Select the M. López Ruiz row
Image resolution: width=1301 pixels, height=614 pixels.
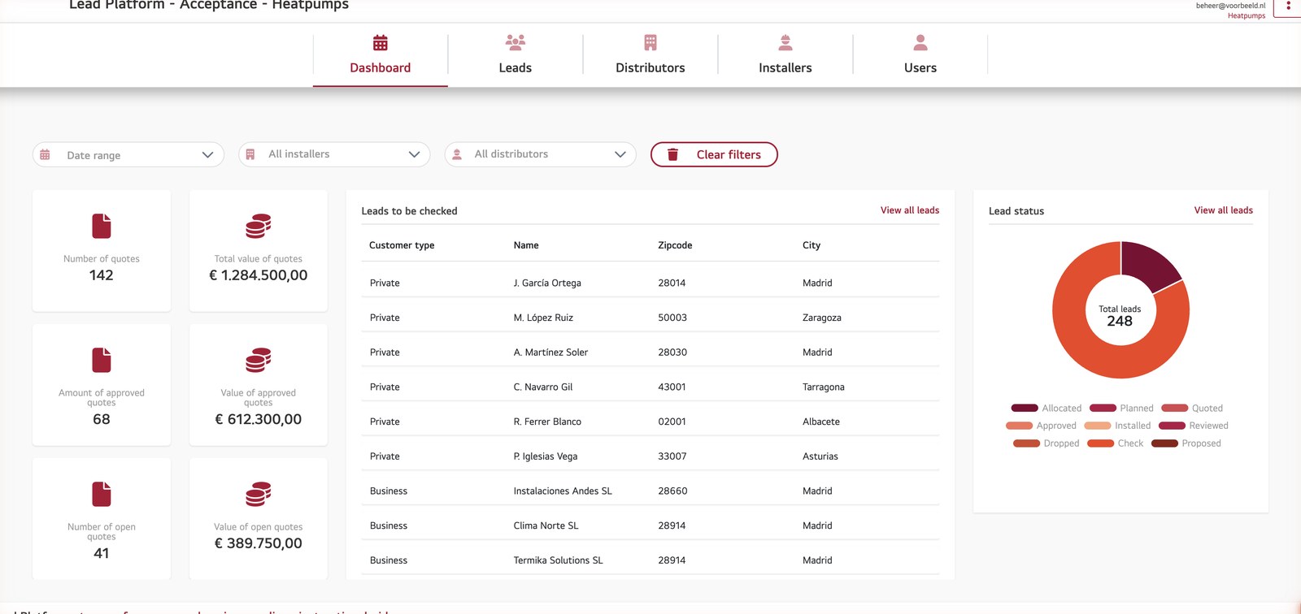[x=650, y=318]
